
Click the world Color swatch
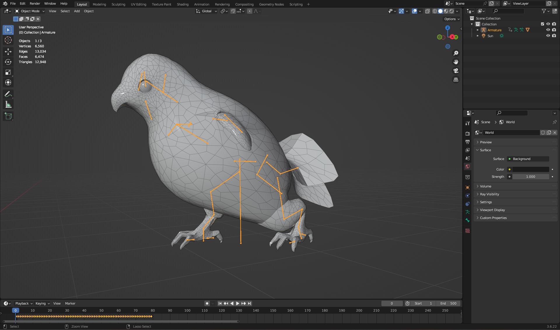(x=531, y=169)
